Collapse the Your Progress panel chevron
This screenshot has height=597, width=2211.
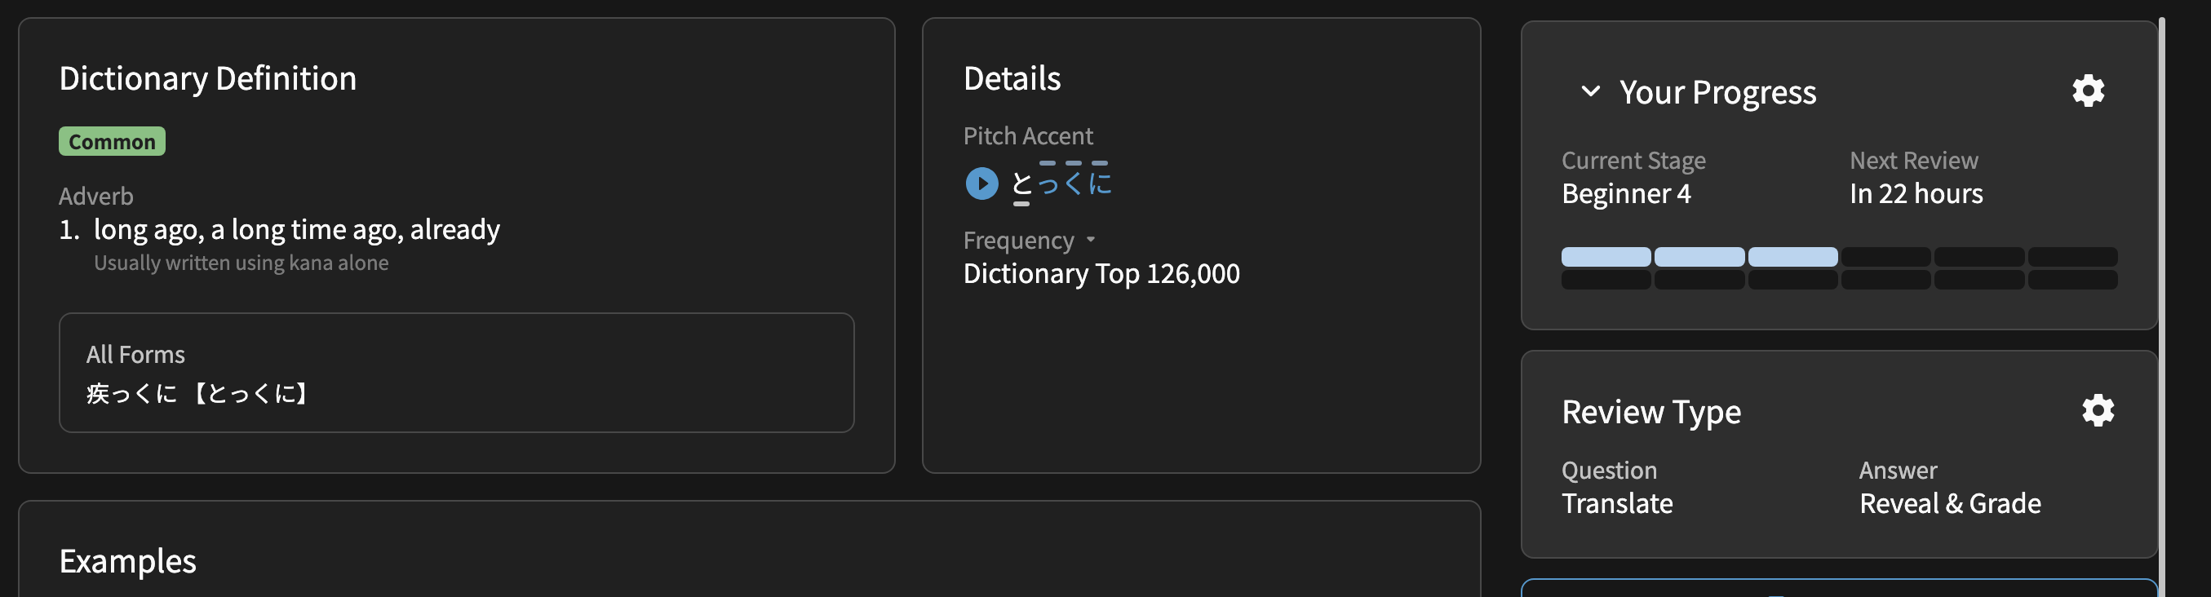click(1589, 91)
